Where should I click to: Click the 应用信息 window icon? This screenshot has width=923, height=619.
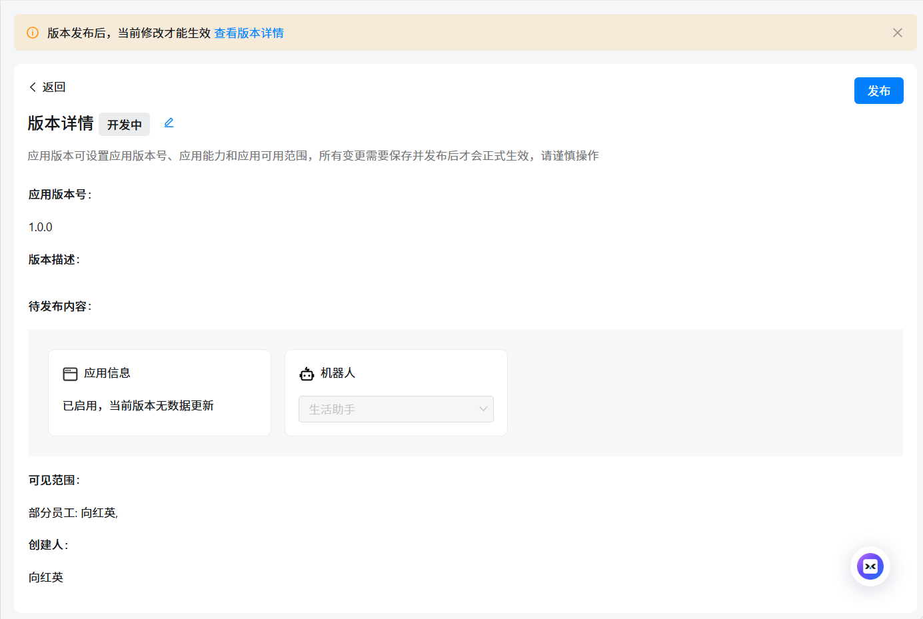(70, 374)
